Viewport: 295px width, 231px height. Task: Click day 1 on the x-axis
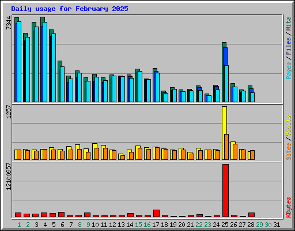tap(19, 225)
